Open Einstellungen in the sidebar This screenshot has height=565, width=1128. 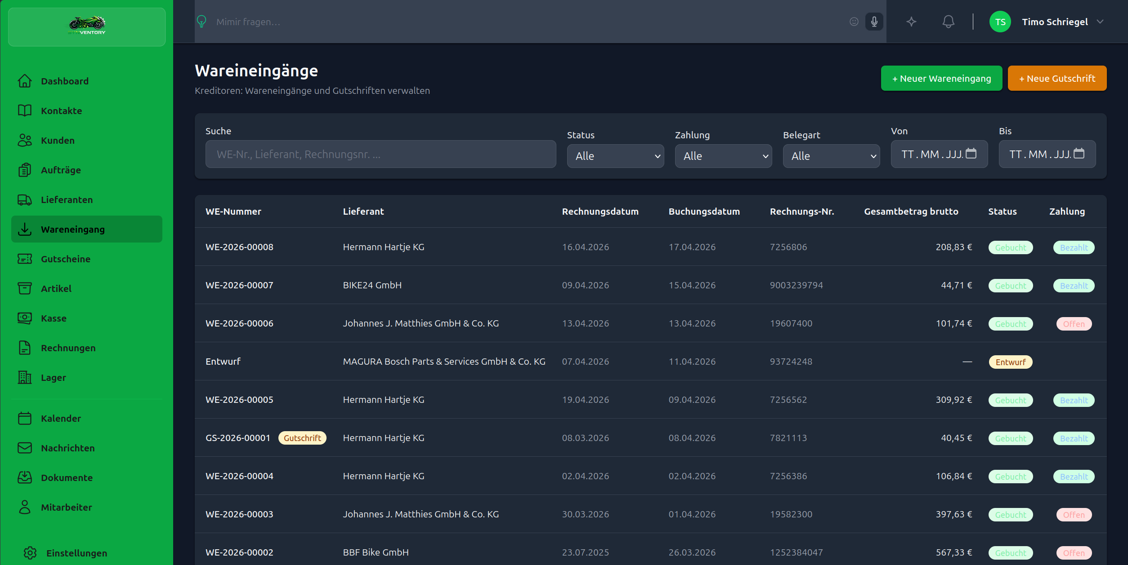pyautogui.click(x=76, y=553)
